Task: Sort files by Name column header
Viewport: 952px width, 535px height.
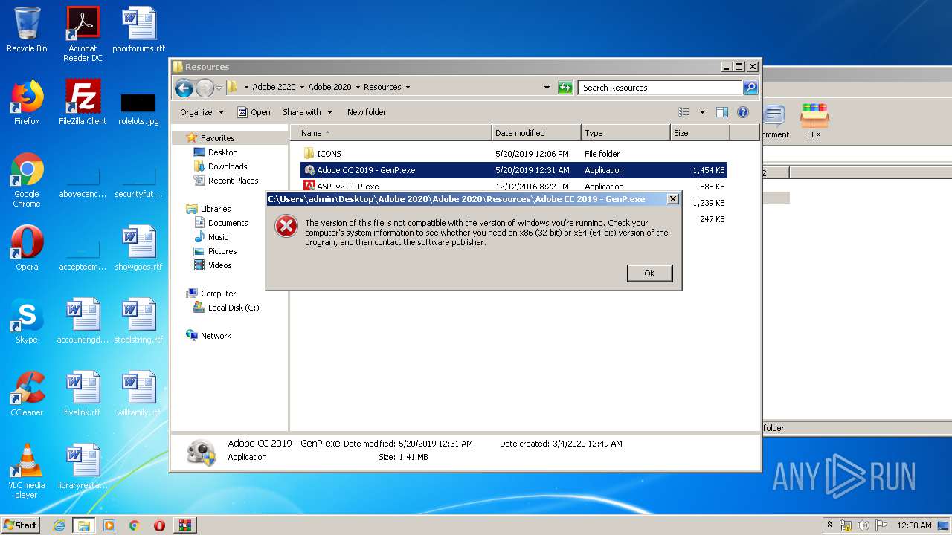Action: pos(390,133)
